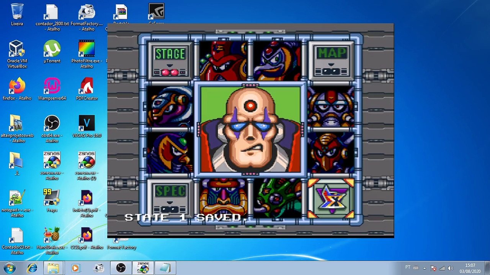Select the CGB.pdf shortcut icon
Viewport: 490px width, 275px height.
tap(87, 238)
